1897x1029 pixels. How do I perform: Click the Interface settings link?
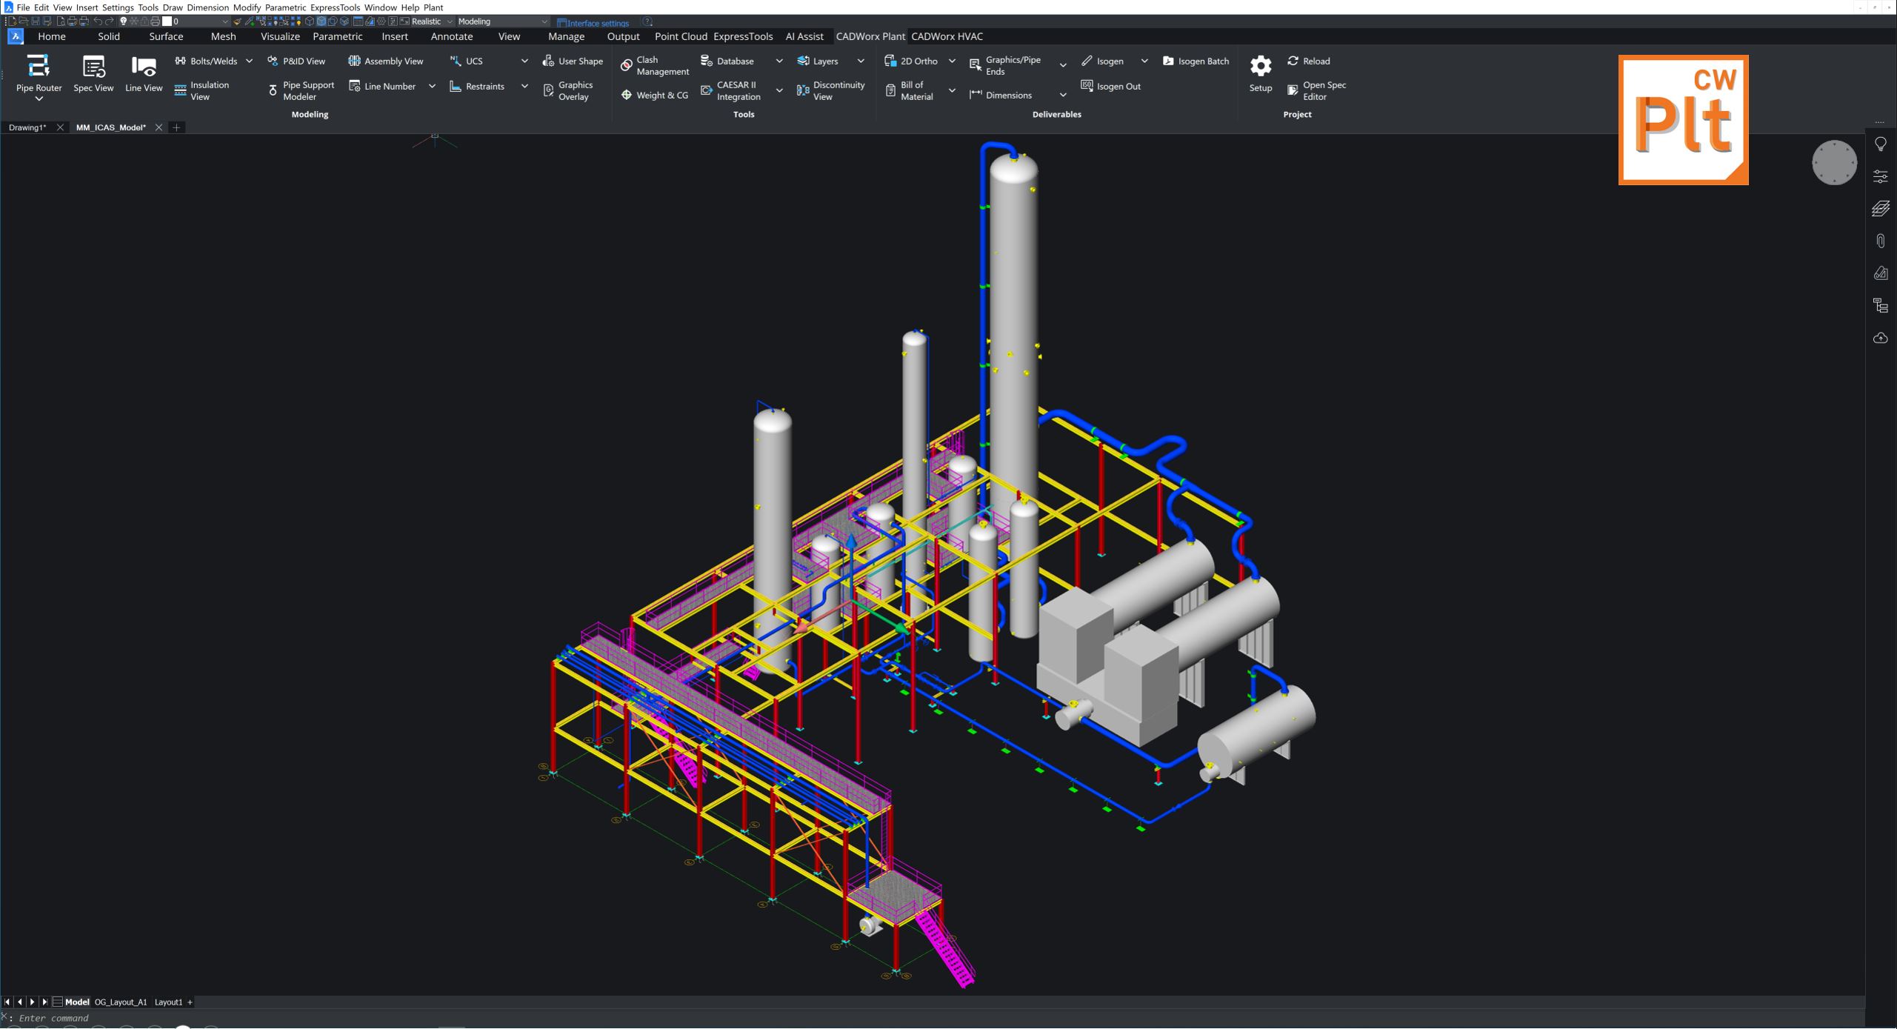click(597, 23)
